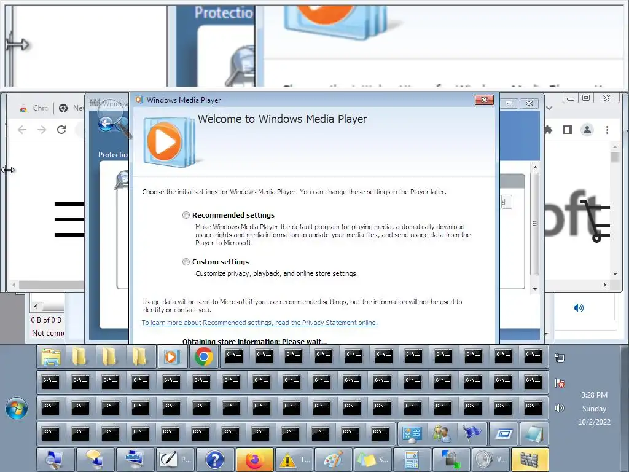The image size is (629, 472).
Task: Click the Protection window's scrollbar up arrow
Action: click(x=535, y=167)
